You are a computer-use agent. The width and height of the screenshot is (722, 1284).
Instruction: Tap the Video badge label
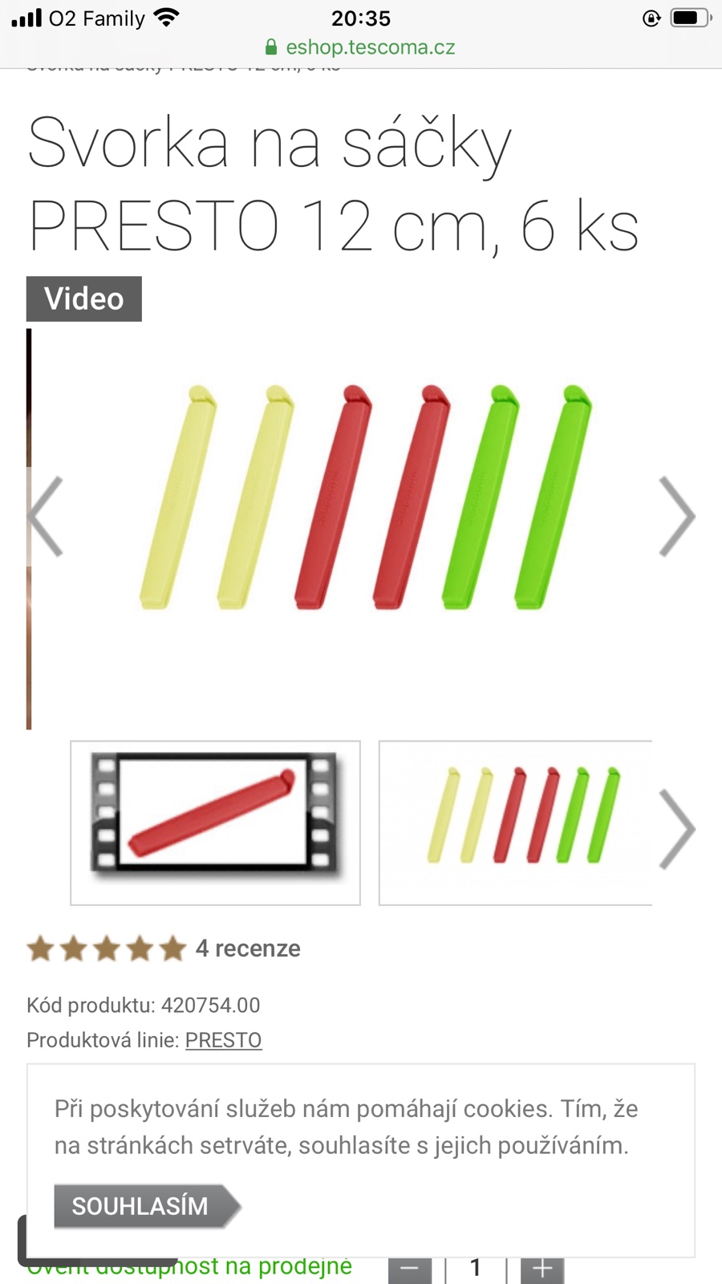[84, 299]
